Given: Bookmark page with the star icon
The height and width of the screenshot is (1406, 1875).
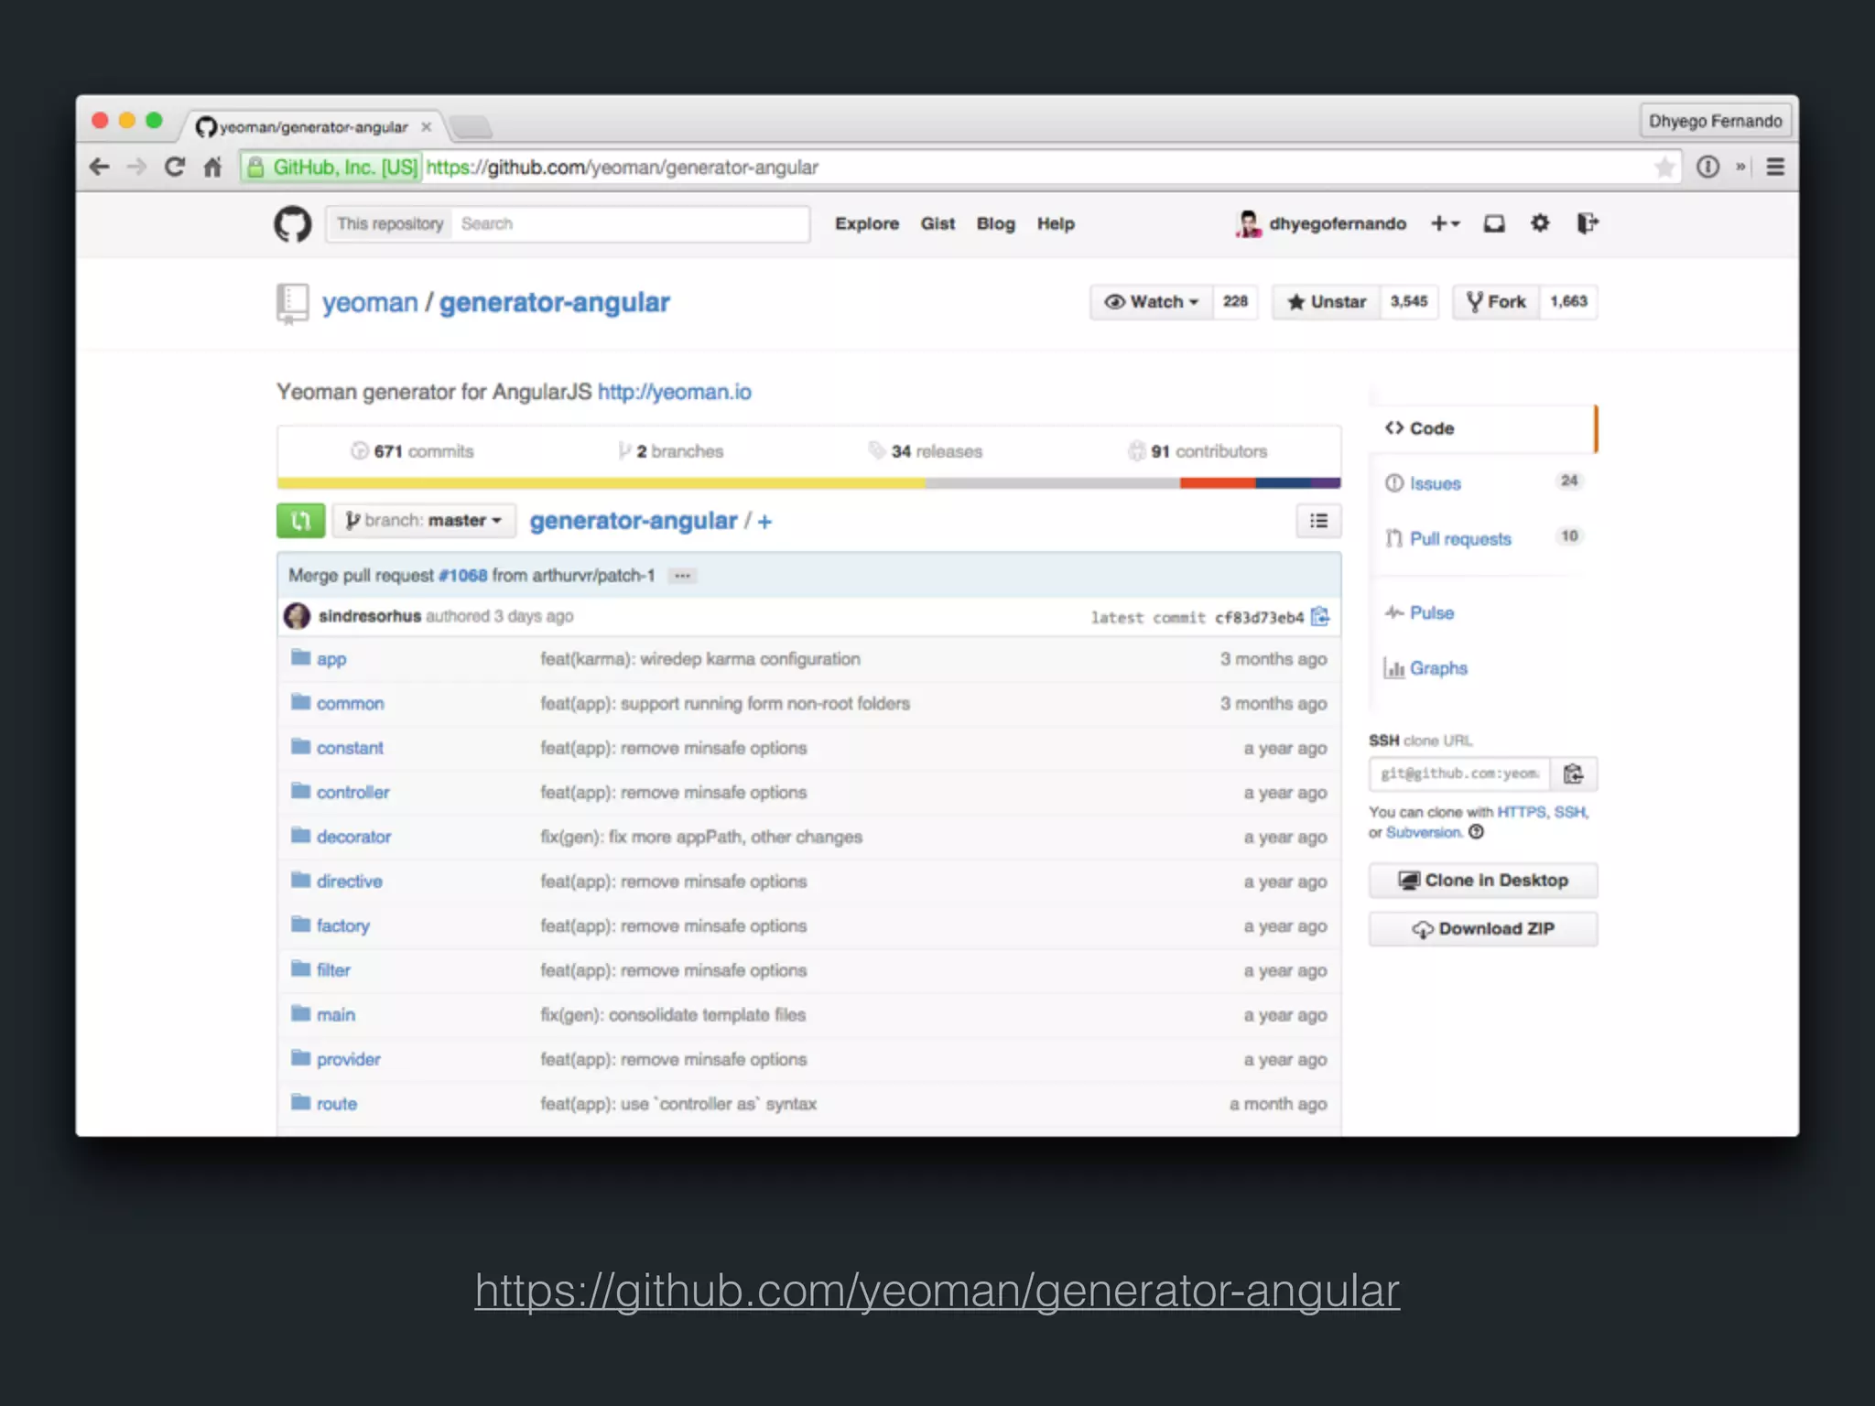Looking at the screenshot, I should [x=1664, y=168].
